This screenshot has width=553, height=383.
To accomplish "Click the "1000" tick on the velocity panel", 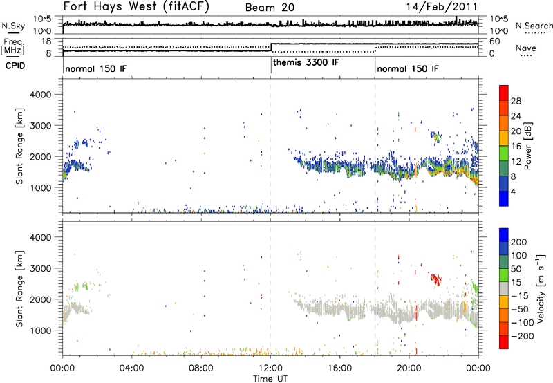I will point(41,330).
